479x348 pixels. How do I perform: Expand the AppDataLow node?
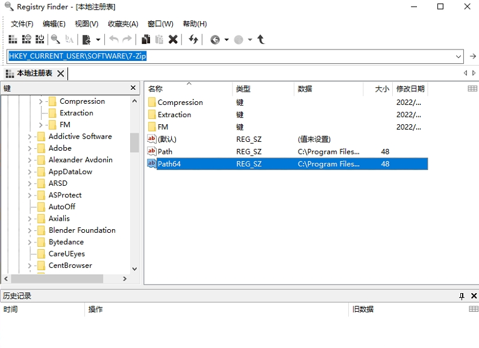[30, 172]
